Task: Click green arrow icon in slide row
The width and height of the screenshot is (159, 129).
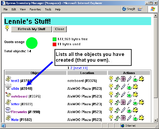Action: 117,87
